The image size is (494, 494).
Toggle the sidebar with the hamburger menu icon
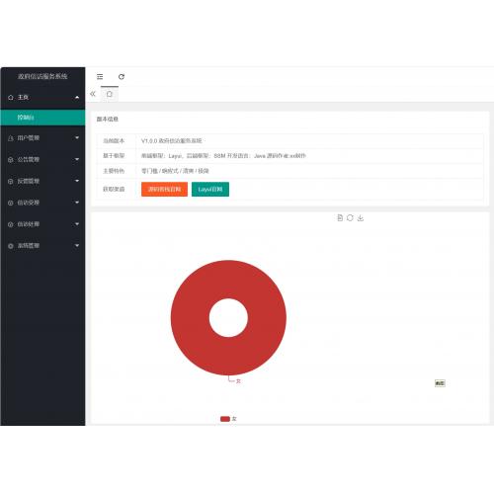[100, 77]
